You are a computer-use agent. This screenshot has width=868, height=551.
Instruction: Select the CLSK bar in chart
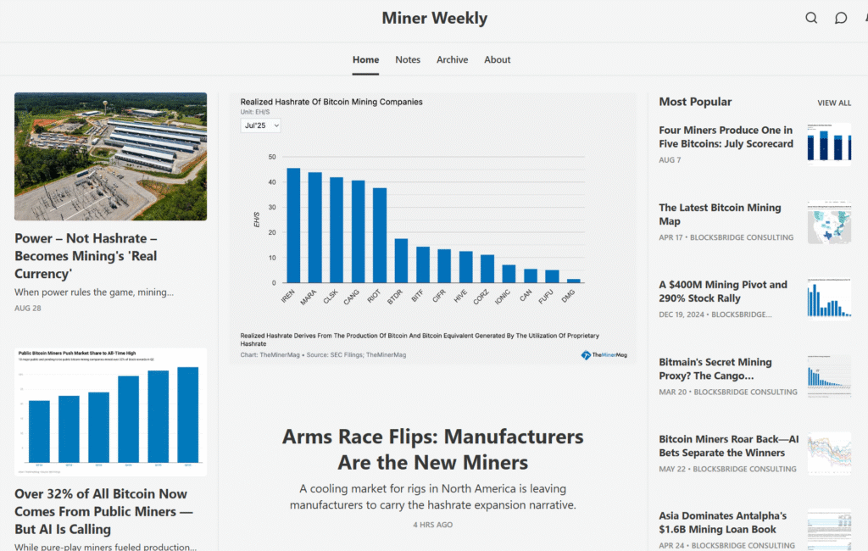tap(337, 230)
